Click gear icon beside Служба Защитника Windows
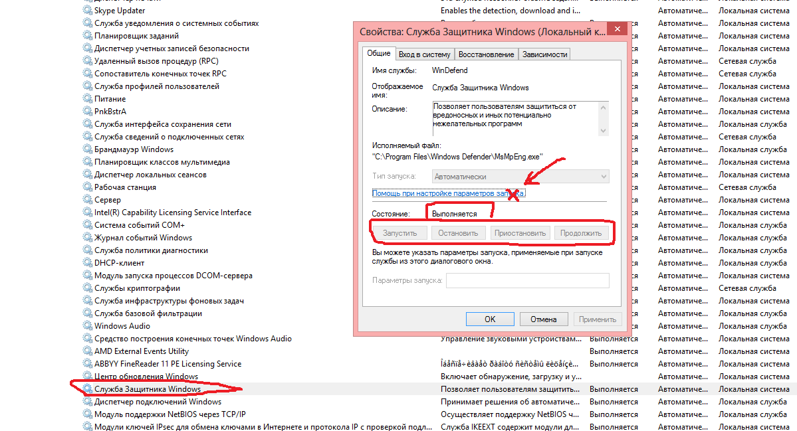The height and width of the screenshot is (431, 797). pos(88,389)
